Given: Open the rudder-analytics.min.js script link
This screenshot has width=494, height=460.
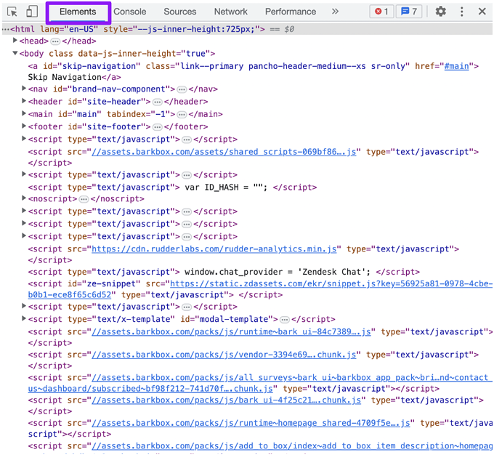Looking at the screenshot, I should click(x=214, y=249).
